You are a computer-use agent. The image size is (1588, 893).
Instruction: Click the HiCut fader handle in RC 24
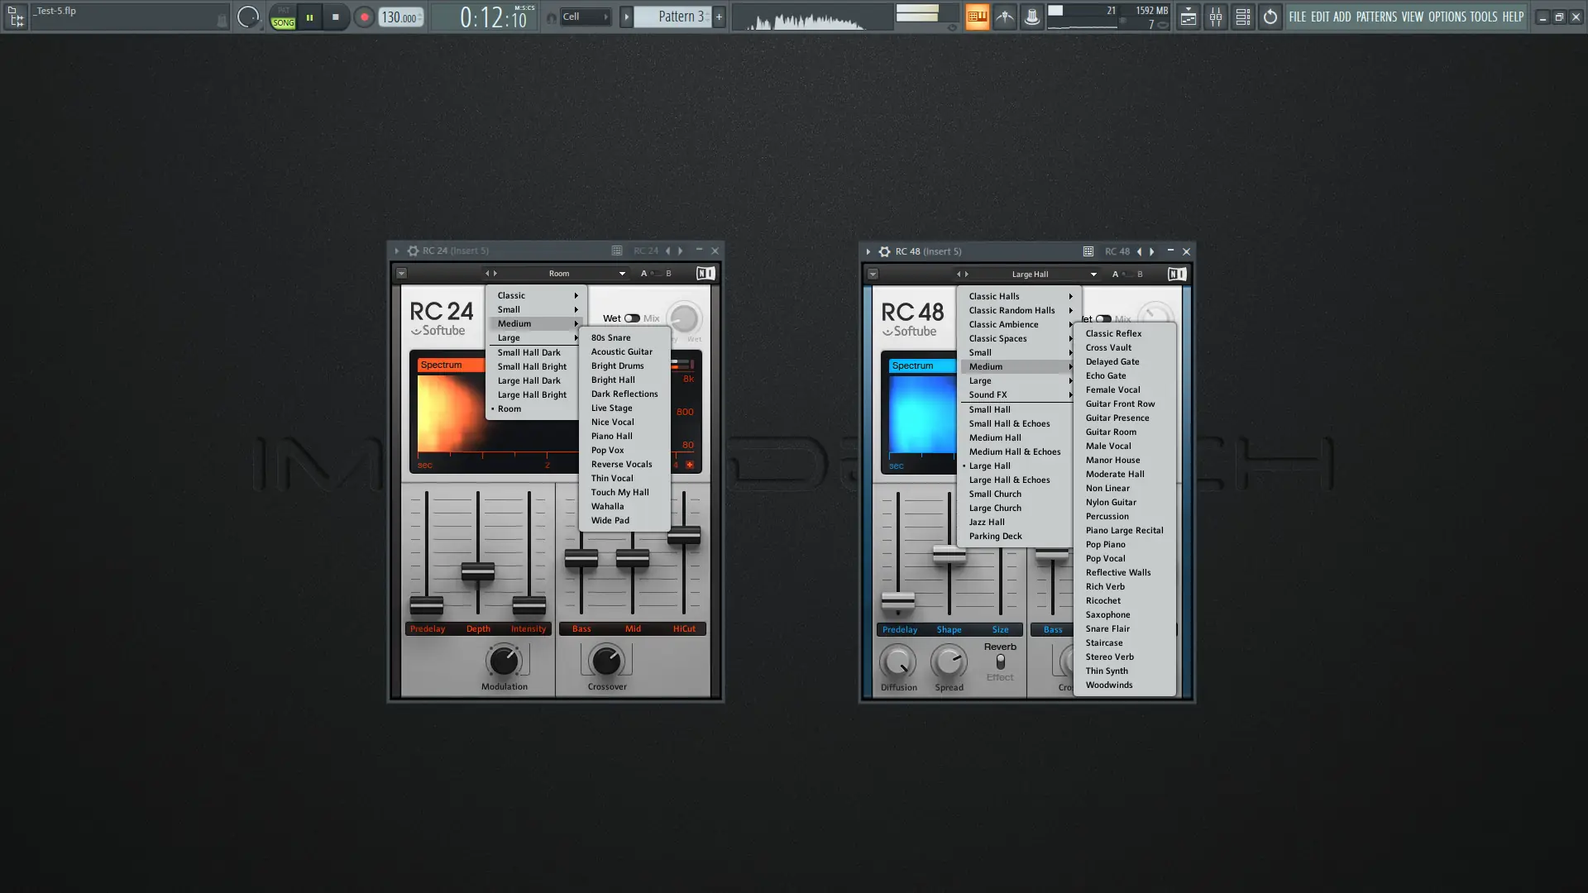pyautogui.click(x=684, y=536)
